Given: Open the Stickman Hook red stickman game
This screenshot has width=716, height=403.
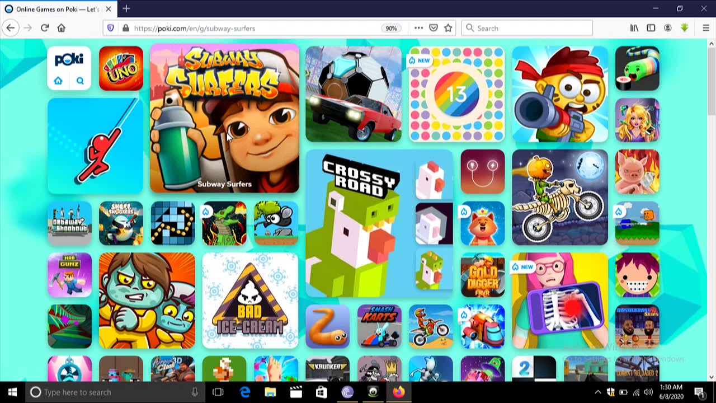Looking at the screenshot, I should point(95,146).
